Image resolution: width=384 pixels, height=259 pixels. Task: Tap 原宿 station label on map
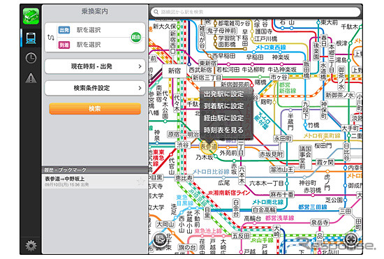click(x=174, y=135)
